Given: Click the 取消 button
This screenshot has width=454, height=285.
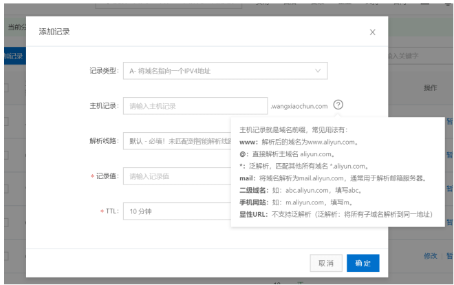Looking at the screenshot, I should [326, 263].
